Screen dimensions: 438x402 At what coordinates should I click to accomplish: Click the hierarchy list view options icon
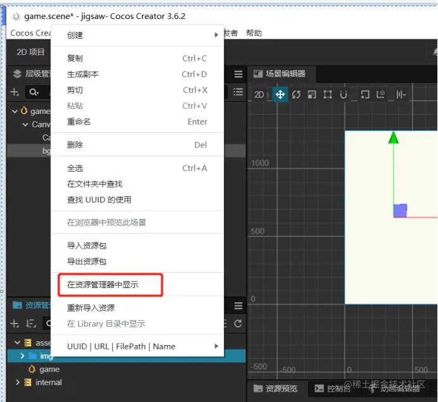click(x=238, y=92)
